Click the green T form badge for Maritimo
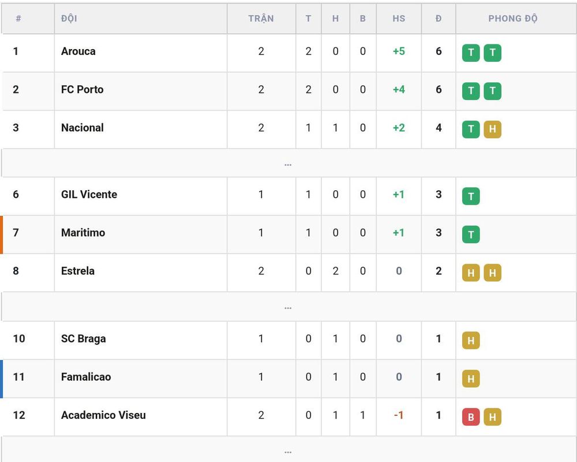This screenshot has height=462, width=577. point(471,234)
